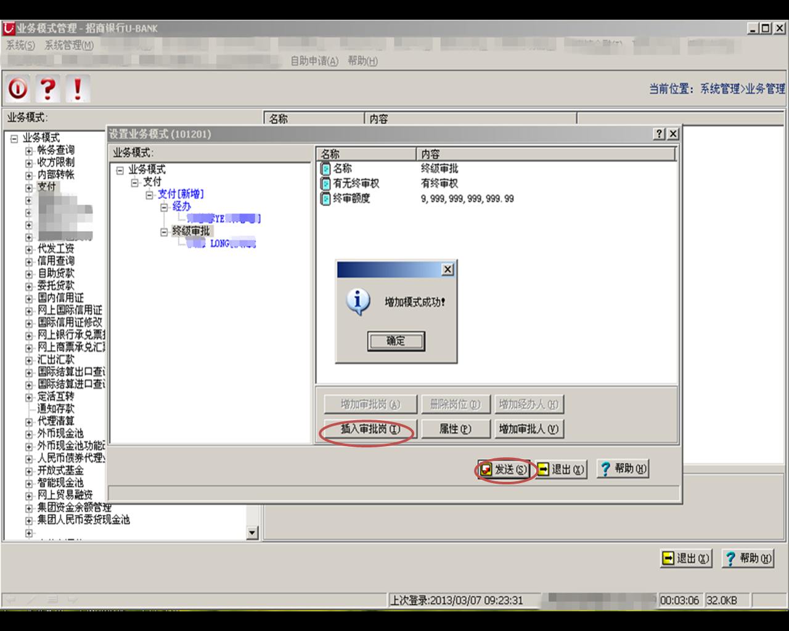Select 集团人民币委贷现金池 in the tree
The width and height of the screenshot is (789, 631).
pos(84,519)
